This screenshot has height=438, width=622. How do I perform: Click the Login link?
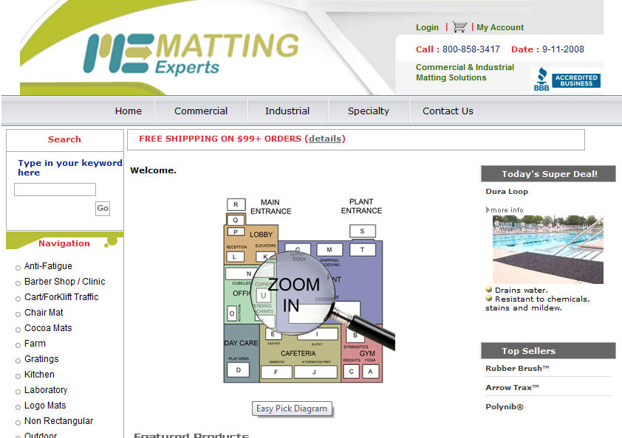(427, 27)
